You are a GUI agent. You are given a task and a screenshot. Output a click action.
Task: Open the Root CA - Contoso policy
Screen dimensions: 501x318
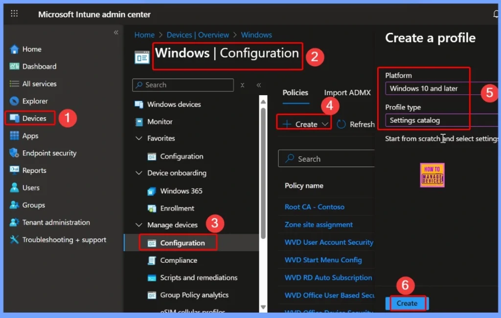tap(315, 207)
